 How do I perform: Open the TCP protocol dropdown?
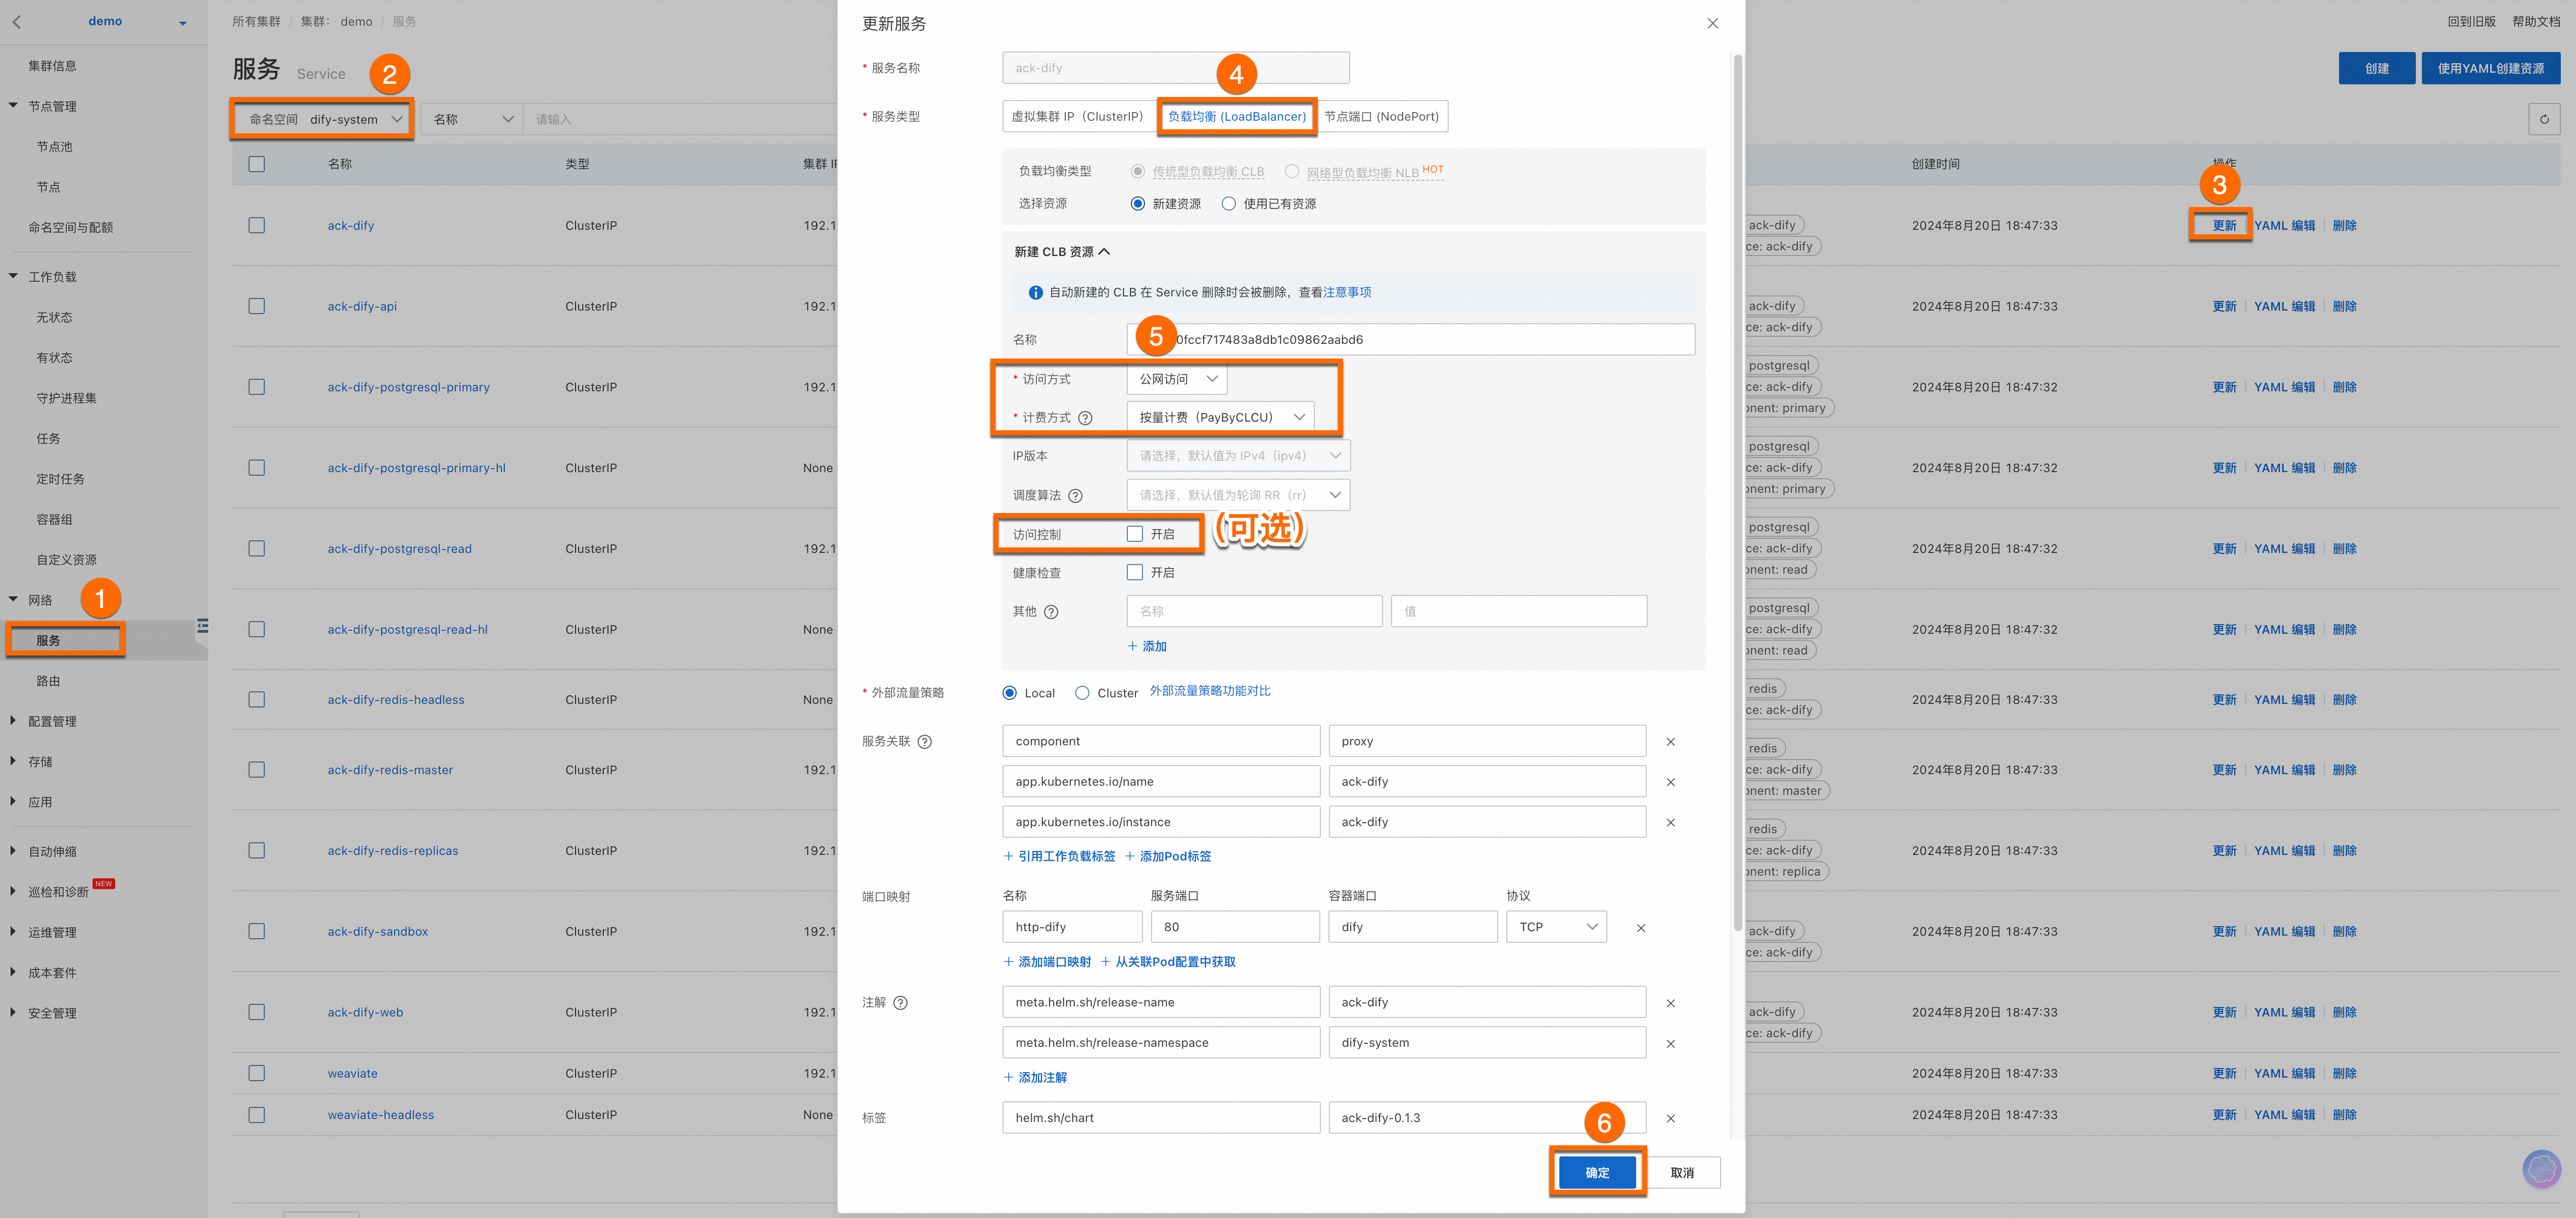tap(1556, 927)
